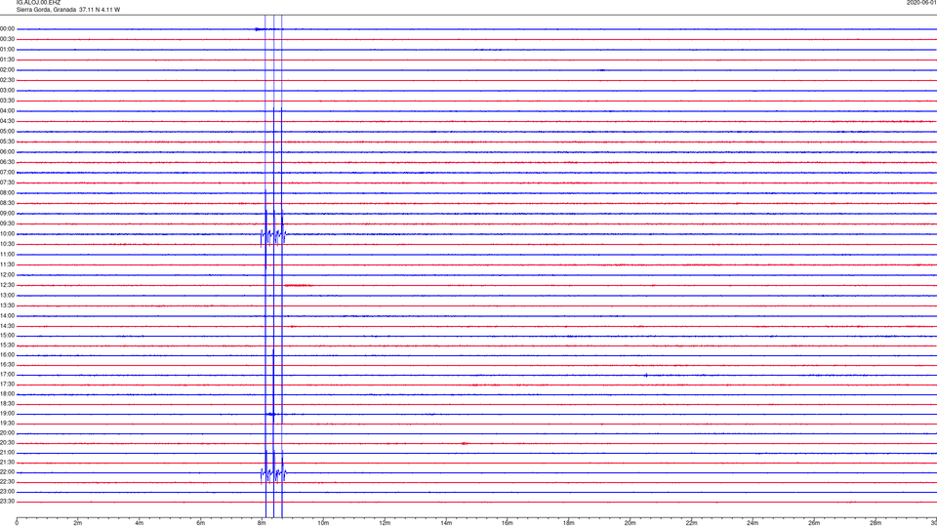Select the 06:00 trace time label

point(7,152)
